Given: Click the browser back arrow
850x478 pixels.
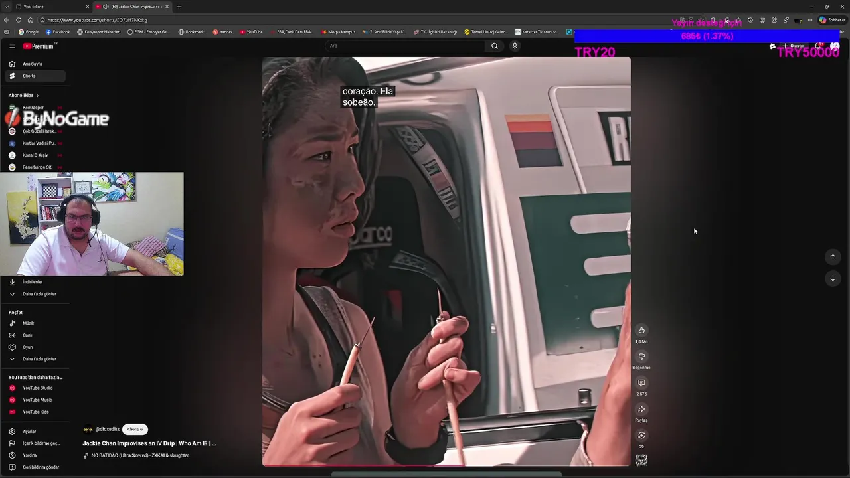Looking at the screenshot, I should point(7,20).
